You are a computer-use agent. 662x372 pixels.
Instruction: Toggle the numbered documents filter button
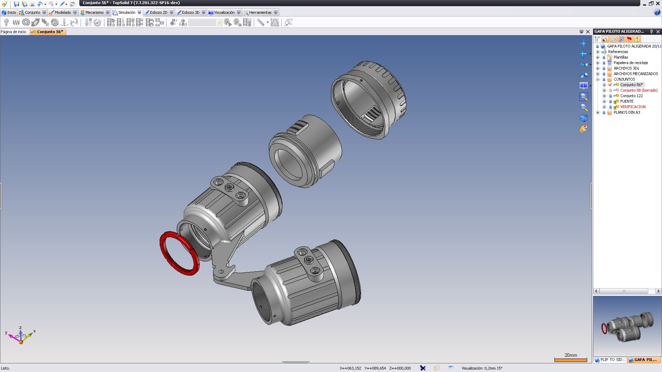613,39
